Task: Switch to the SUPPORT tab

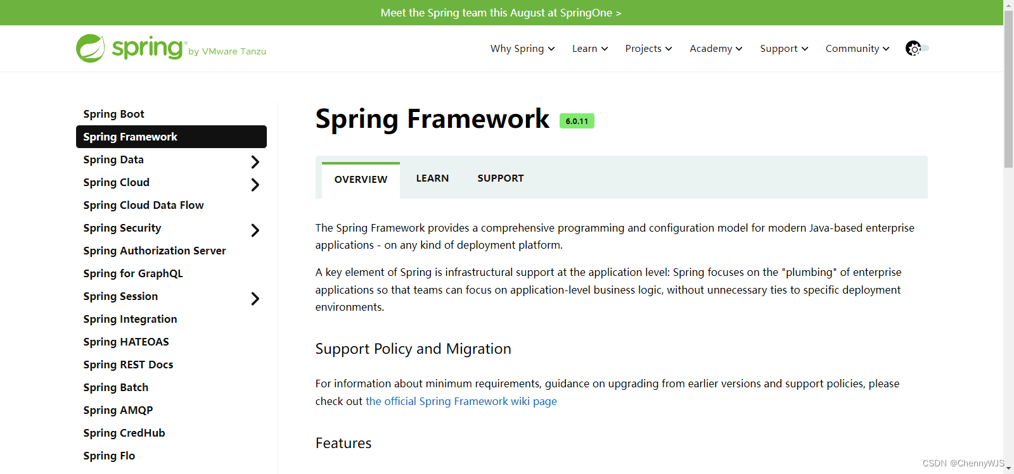Action: click(x=501, y=178)
